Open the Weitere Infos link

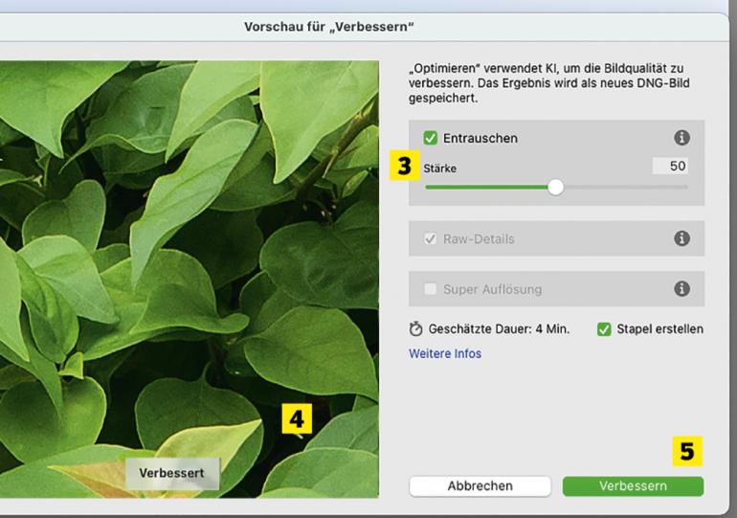coord(445,353)
